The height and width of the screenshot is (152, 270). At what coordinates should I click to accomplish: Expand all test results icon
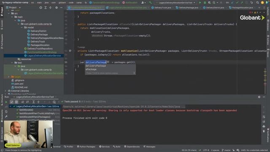coord(34,102)
